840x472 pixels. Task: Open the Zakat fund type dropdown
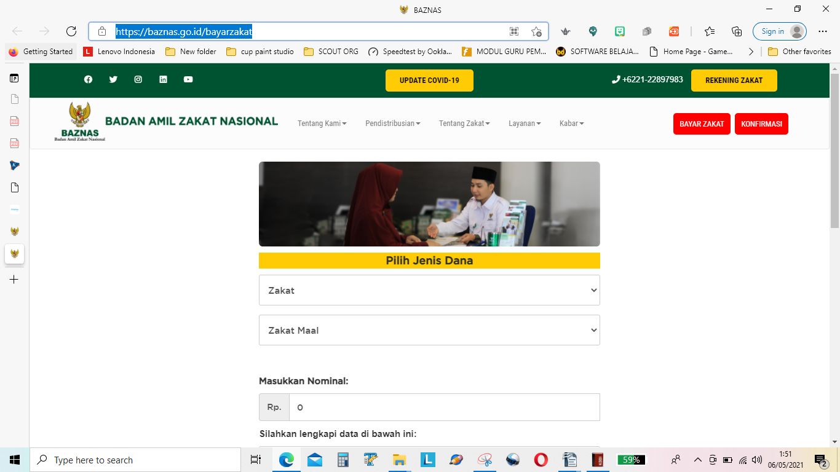tap(429, 290)
